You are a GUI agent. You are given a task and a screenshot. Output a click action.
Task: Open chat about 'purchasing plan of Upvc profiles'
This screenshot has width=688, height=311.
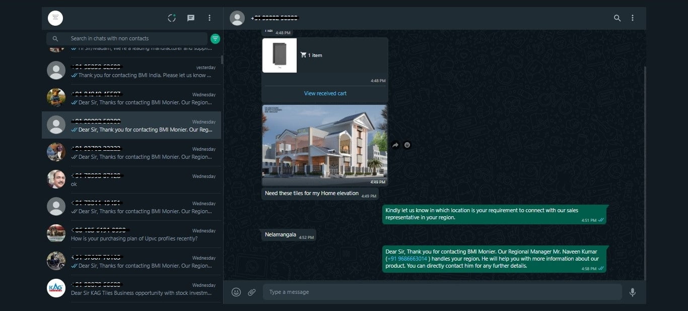pyautogui.click(x=131, y=234)
